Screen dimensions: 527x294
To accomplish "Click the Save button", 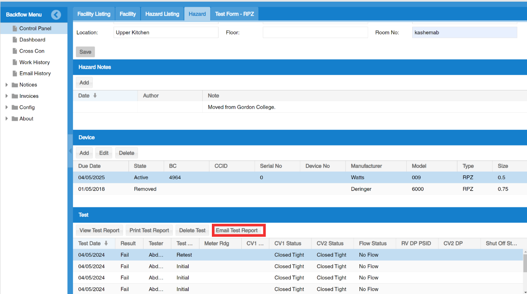I will click(85, 52).
